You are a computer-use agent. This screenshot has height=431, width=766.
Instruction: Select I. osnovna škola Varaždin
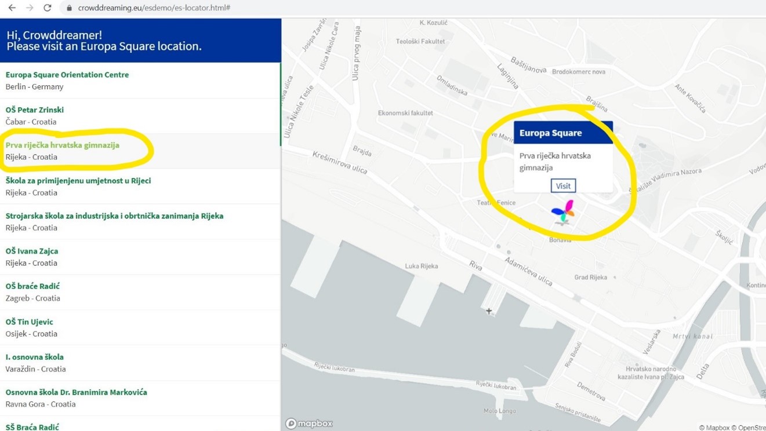click(35, 357)
